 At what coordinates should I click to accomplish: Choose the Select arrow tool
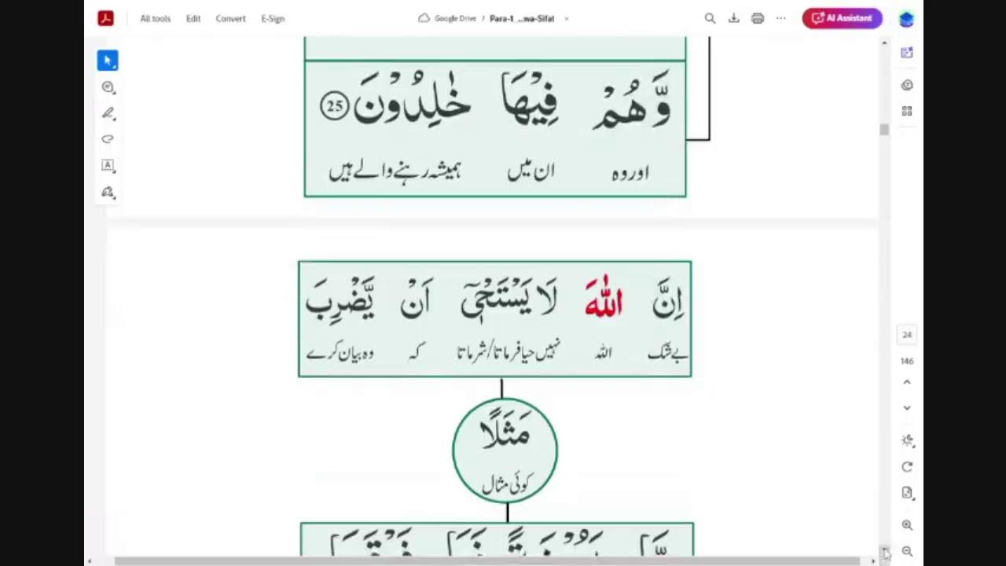pos(108,61)
